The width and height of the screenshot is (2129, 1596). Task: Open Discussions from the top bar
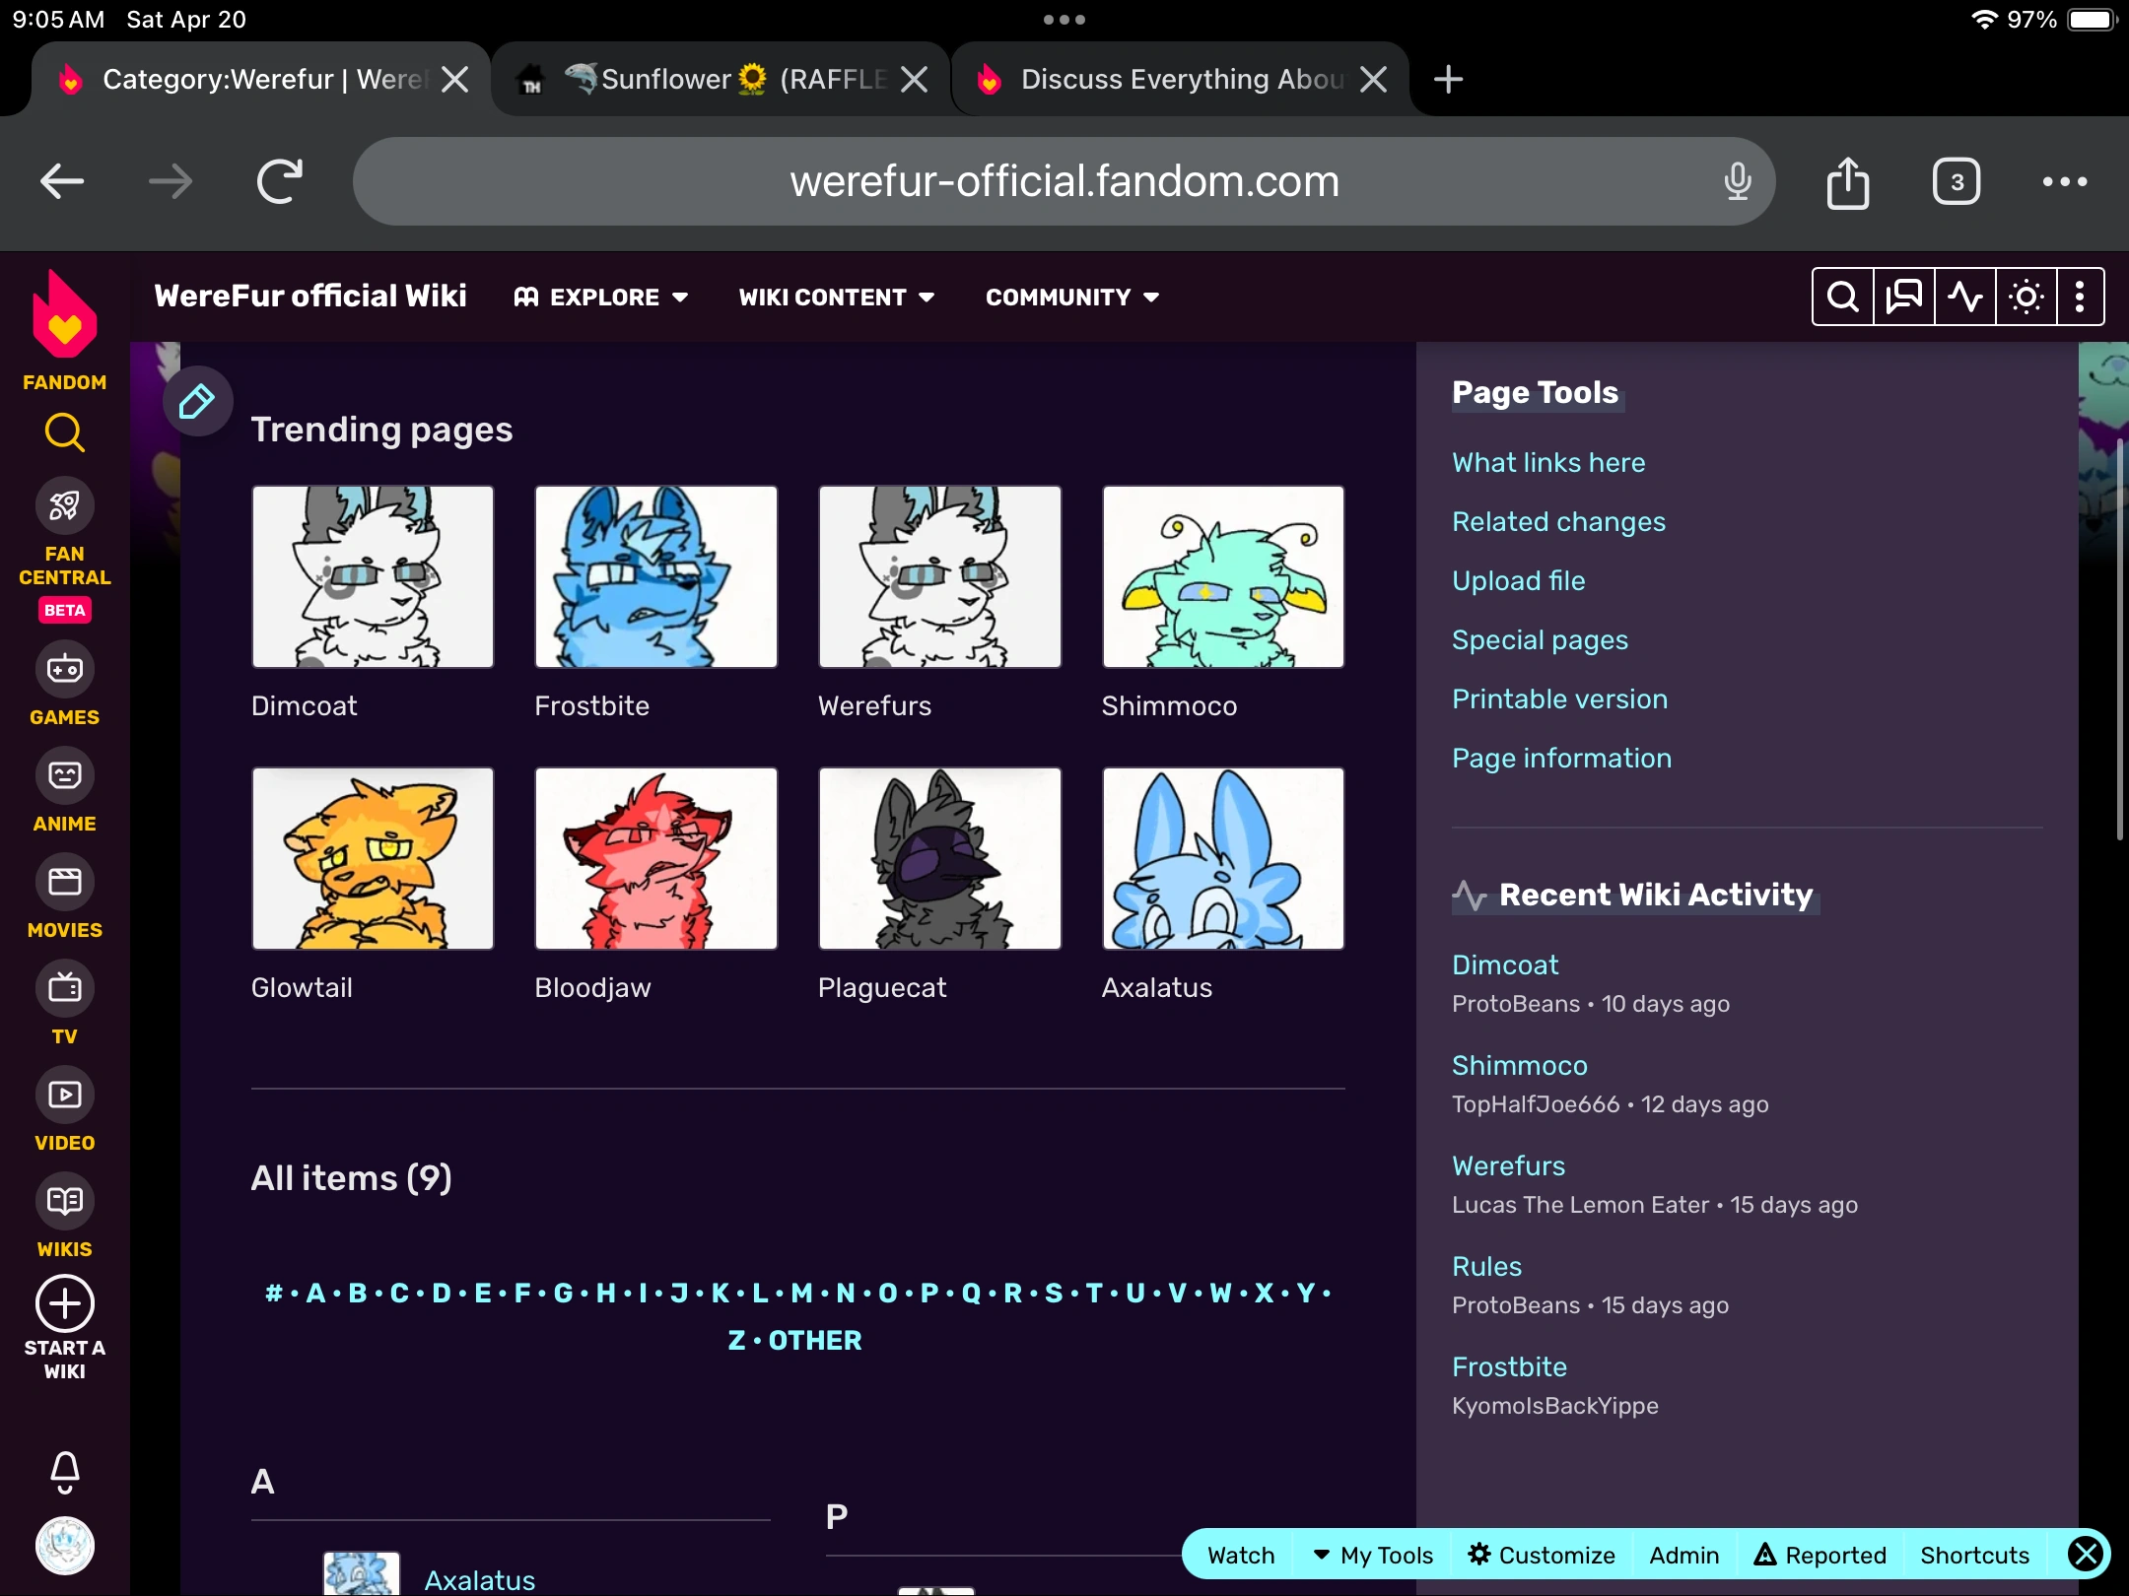(x=1901, y=296)
